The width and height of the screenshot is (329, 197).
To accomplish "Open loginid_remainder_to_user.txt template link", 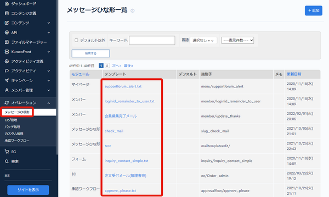I will point(129,101).
